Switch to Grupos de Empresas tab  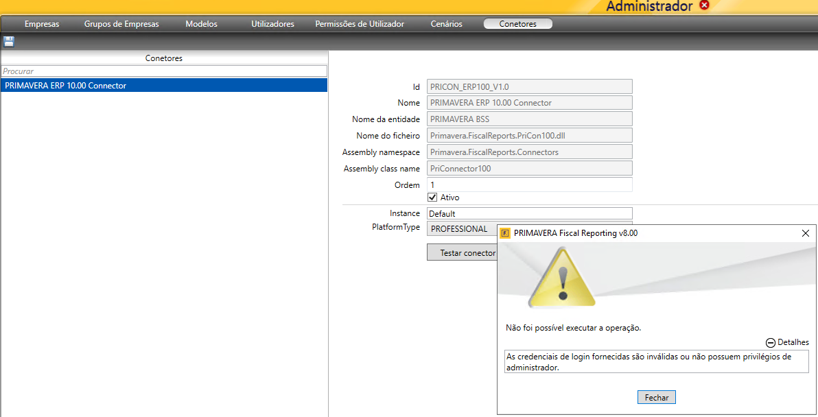(121, 24)
